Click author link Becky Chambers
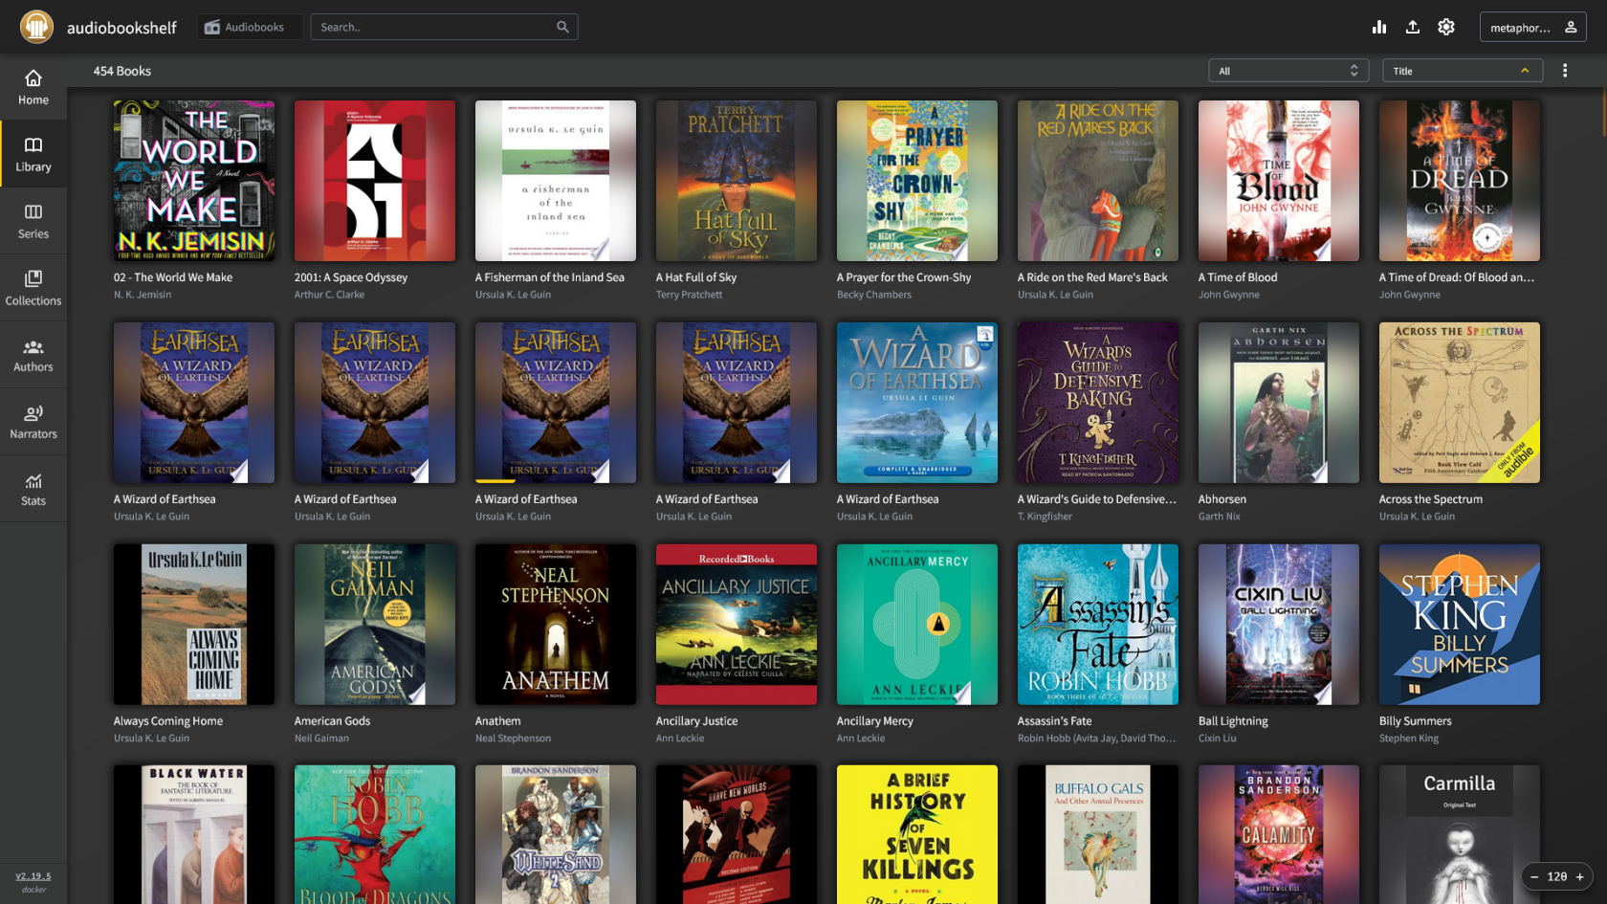Viewport: 1607px width, 904px height. pos(874,295)
